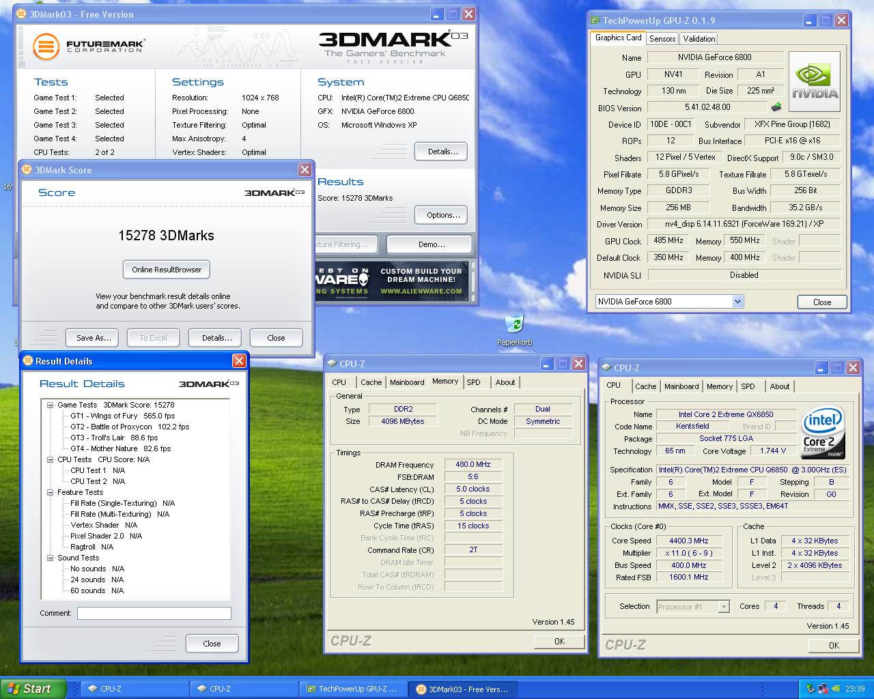Select Graphics Card tab in GPU-Z

618,38
